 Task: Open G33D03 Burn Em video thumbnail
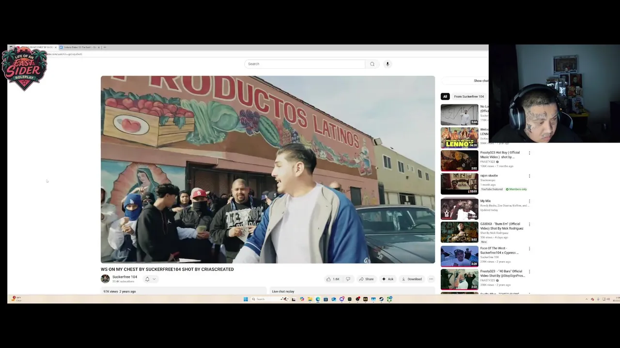(459, 232)
